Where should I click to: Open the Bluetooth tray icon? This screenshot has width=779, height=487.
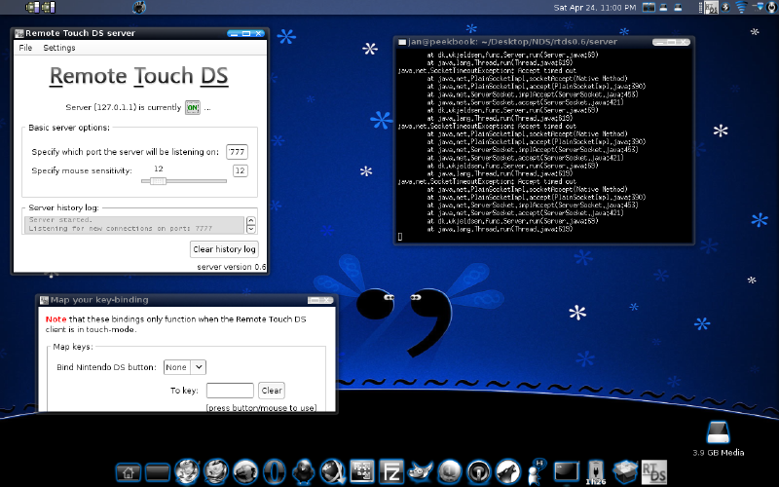coord(725,7)
